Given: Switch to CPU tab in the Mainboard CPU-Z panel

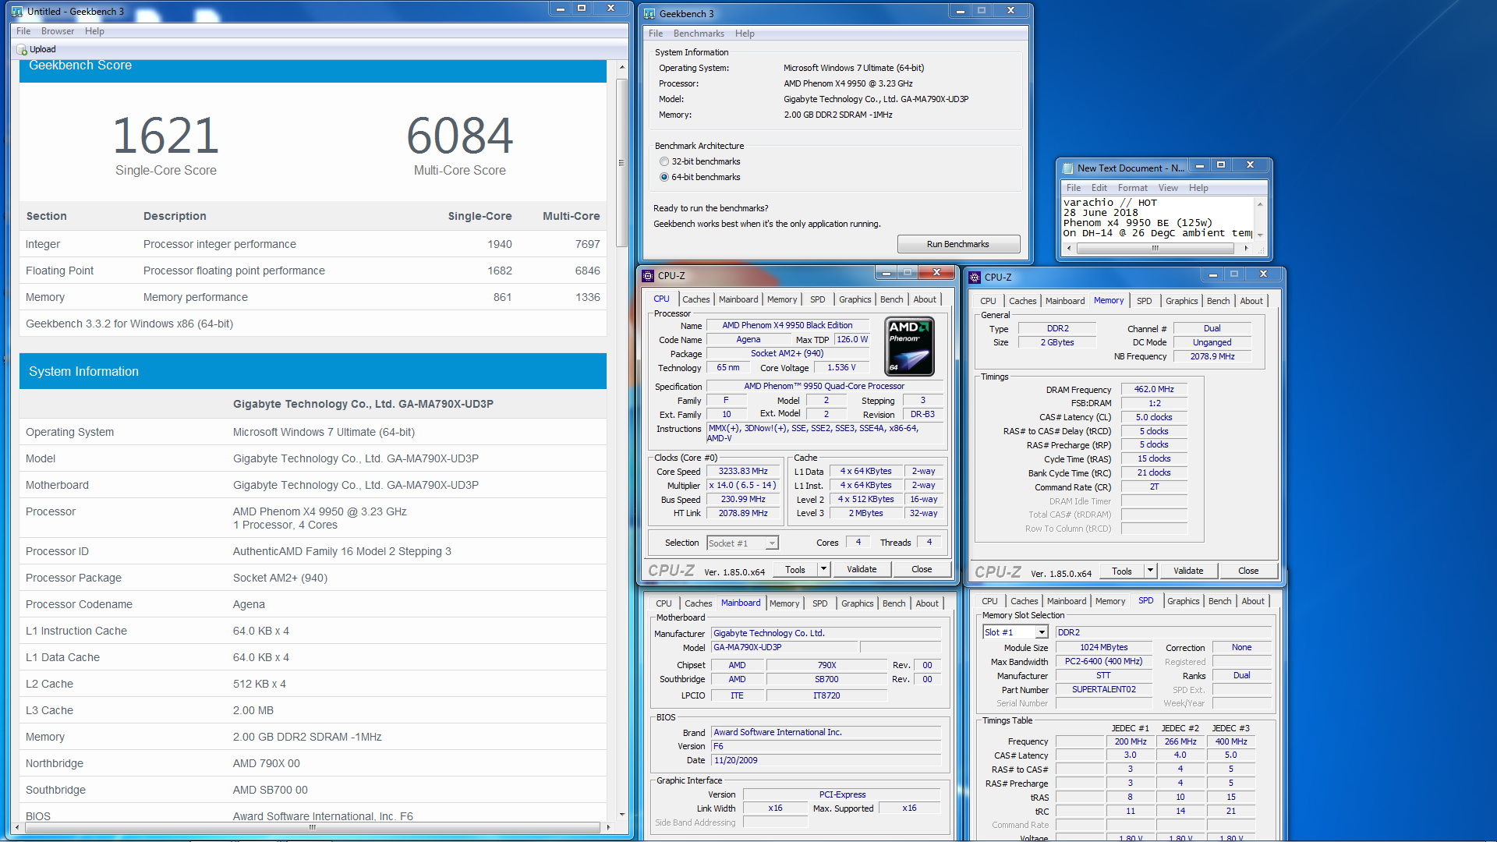Looking at the screenshot, I should tap(664, 603).
